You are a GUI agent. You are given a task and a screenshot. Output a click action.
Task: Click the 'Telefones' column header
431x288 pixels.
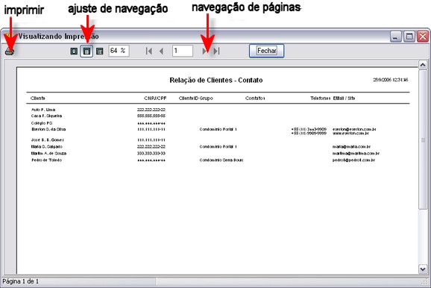click(x=321, y=98)
